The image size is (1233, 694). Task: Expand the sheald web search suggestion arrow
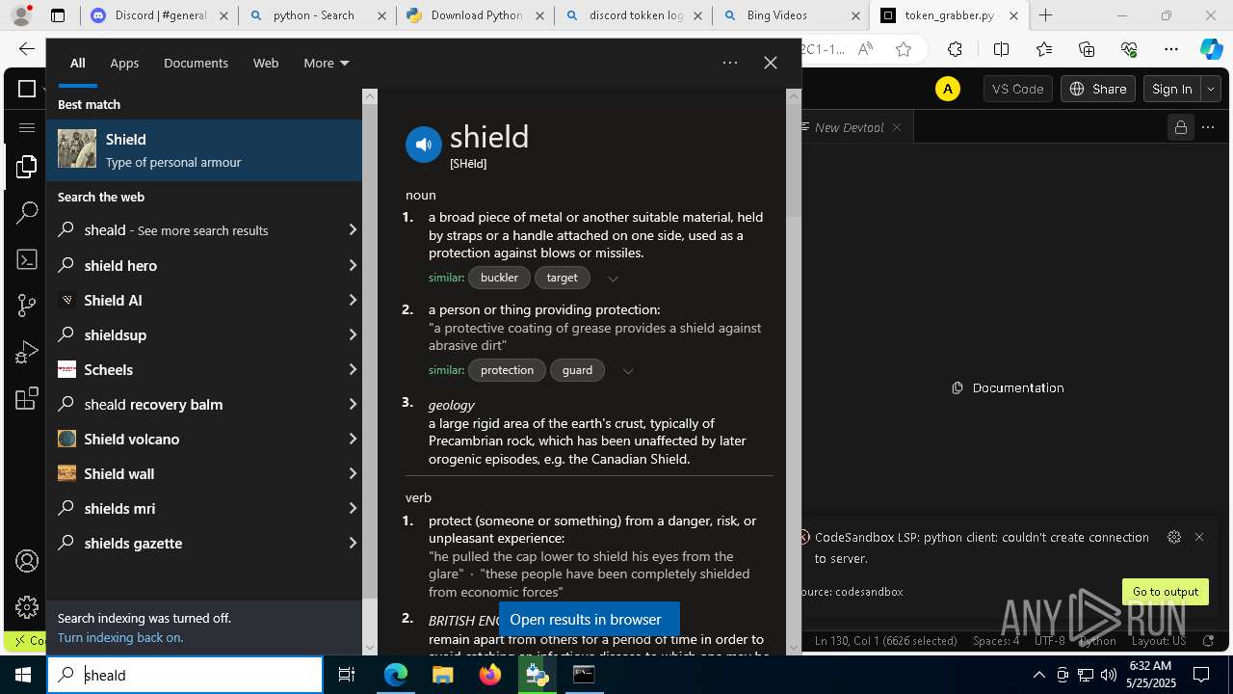pyautogui.click(x=353, y=230)
